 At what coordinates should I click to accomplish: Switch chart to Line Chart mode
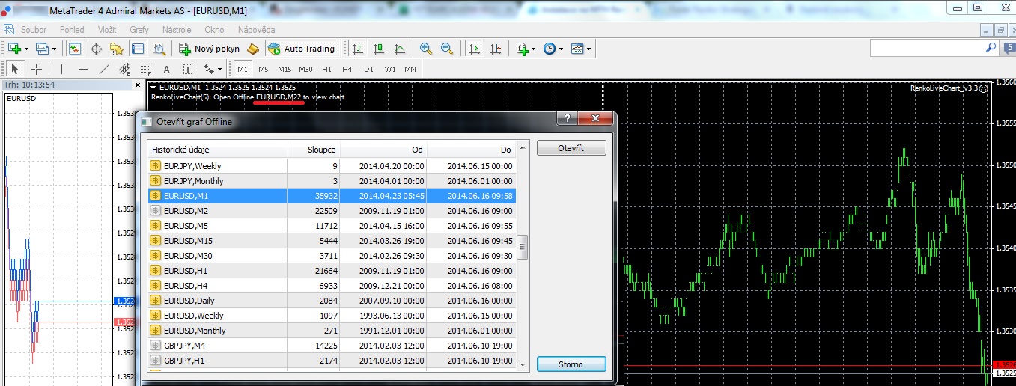pyautogui.click(x=400, y=49)
